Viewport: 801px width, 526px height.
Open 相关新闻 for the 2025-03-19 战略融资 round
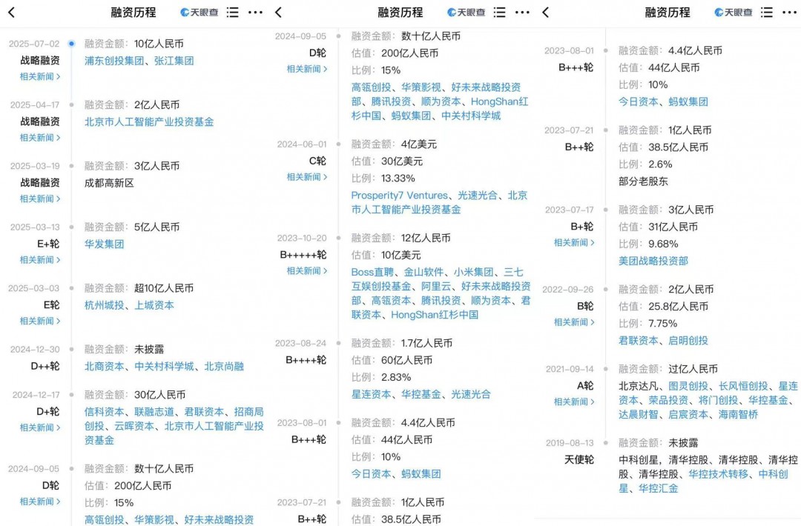pyautogui.click(x=40, y=199)
